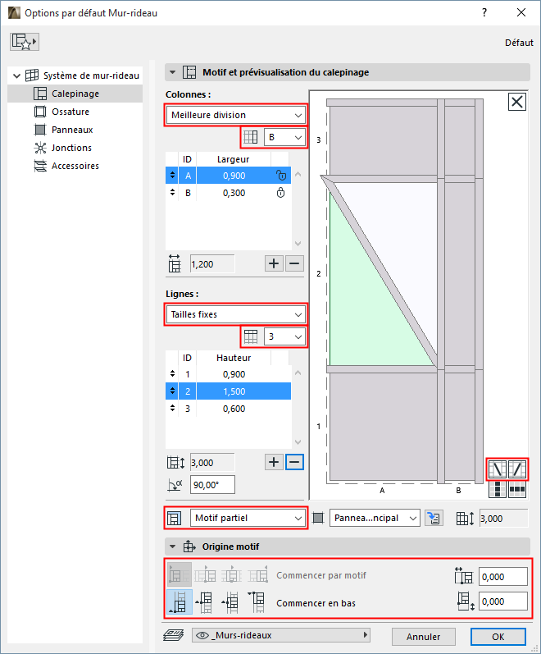Image resolution: width=541 pixels, height=654 pixels.
Task: Click the total row height field 3,000
Action: [x=212, y=463]
